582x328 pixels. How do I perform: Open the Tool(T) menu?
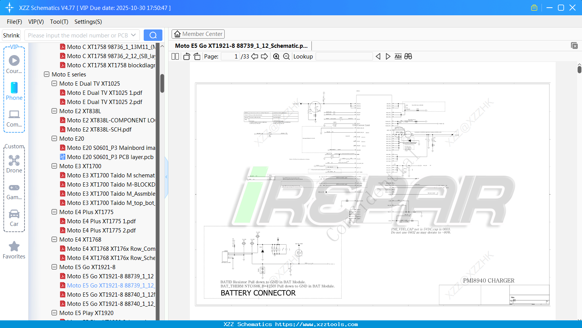tap(59, 22)
